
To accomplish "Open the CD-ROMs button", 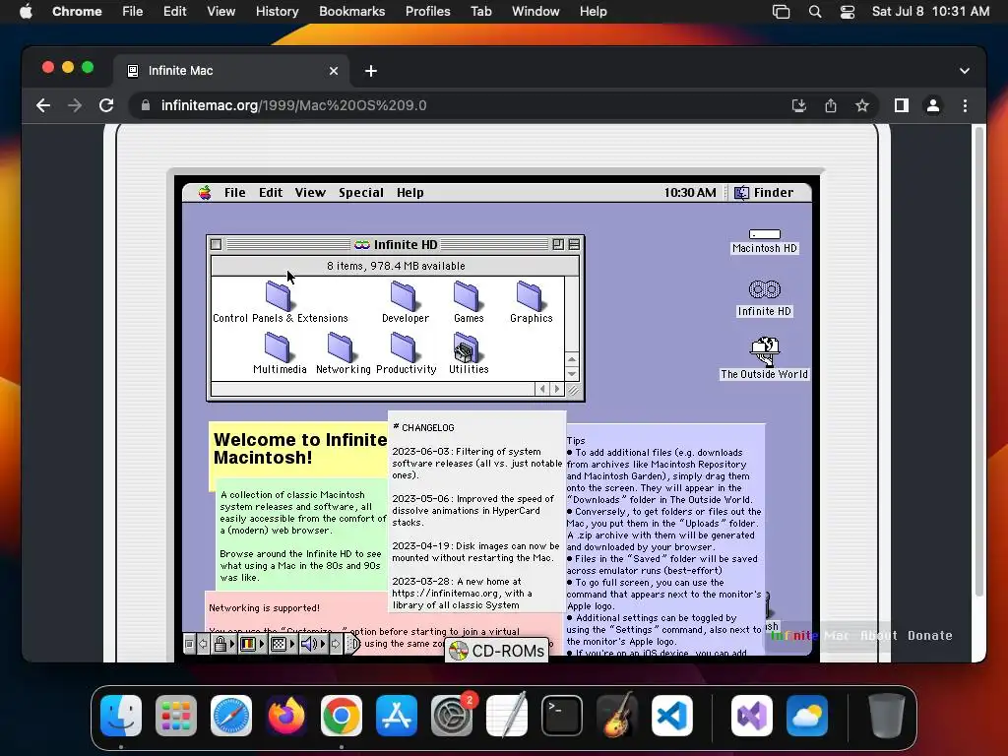I will click(x=497, y=651).
